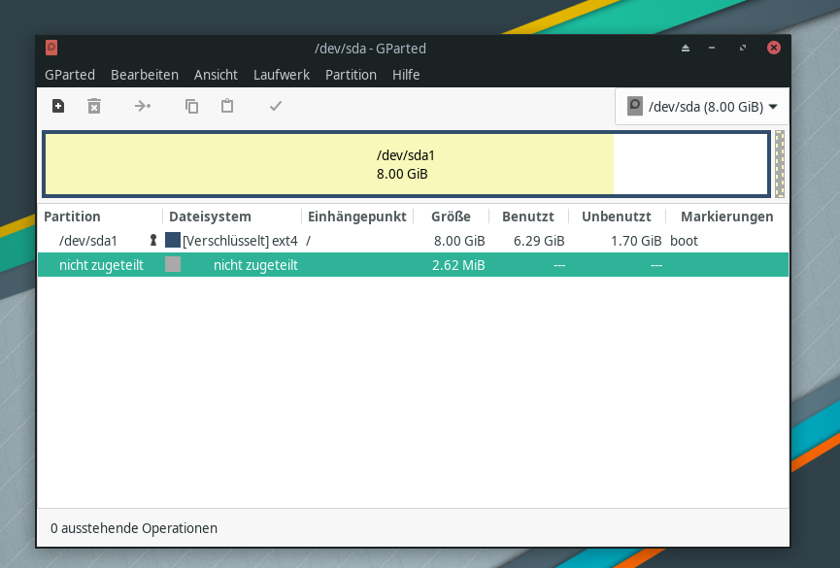Click the resize/move partition arrow icon
Image resolution: width=840 pixels, height=568 pixels.
tap(143, 106)
